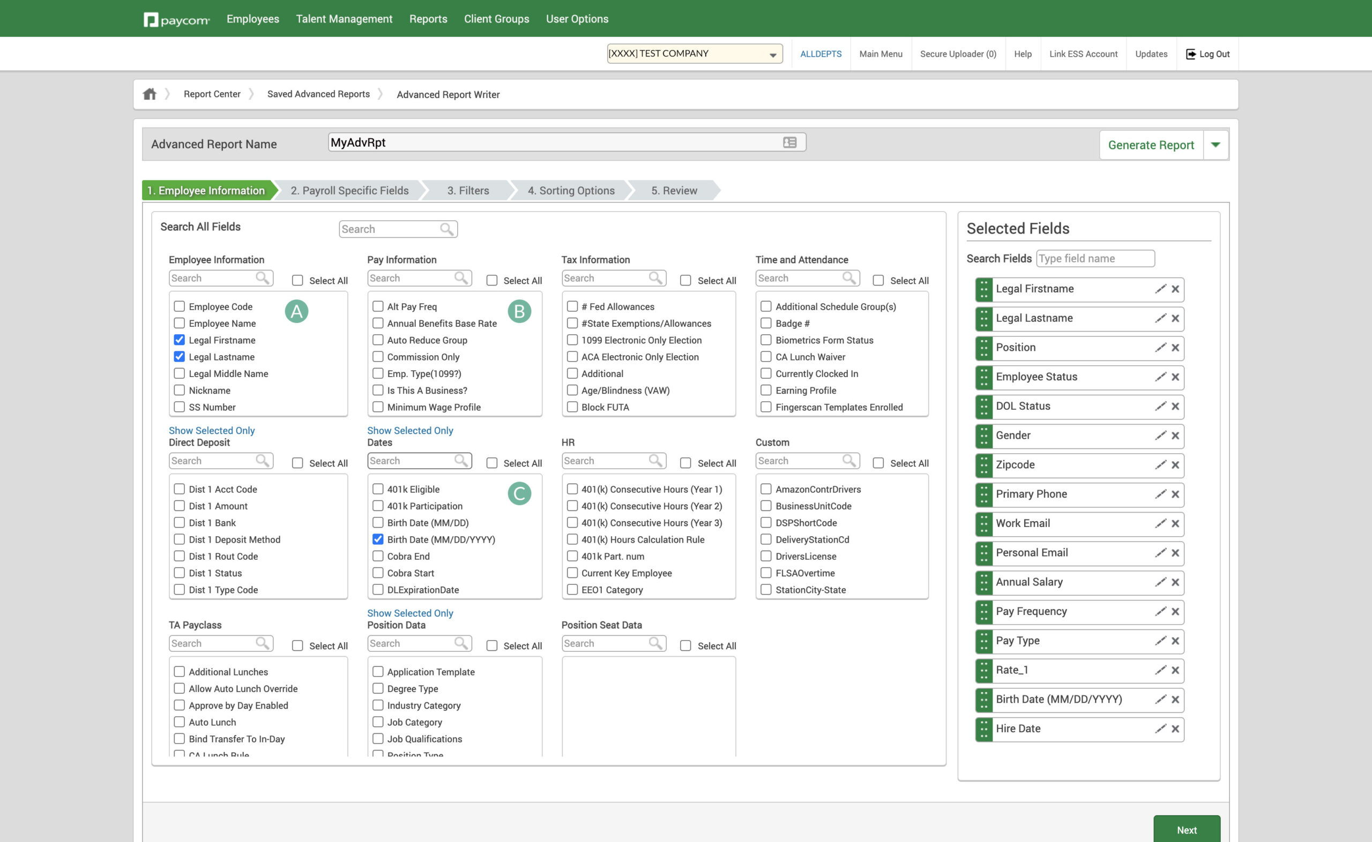Open the company selector dropdown

pyautogui.click(x=694, y=54)
